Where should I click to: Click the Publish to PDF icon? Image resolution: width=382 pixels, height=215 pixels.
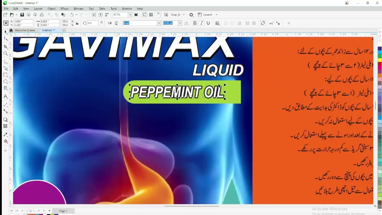tap(107, 15)
